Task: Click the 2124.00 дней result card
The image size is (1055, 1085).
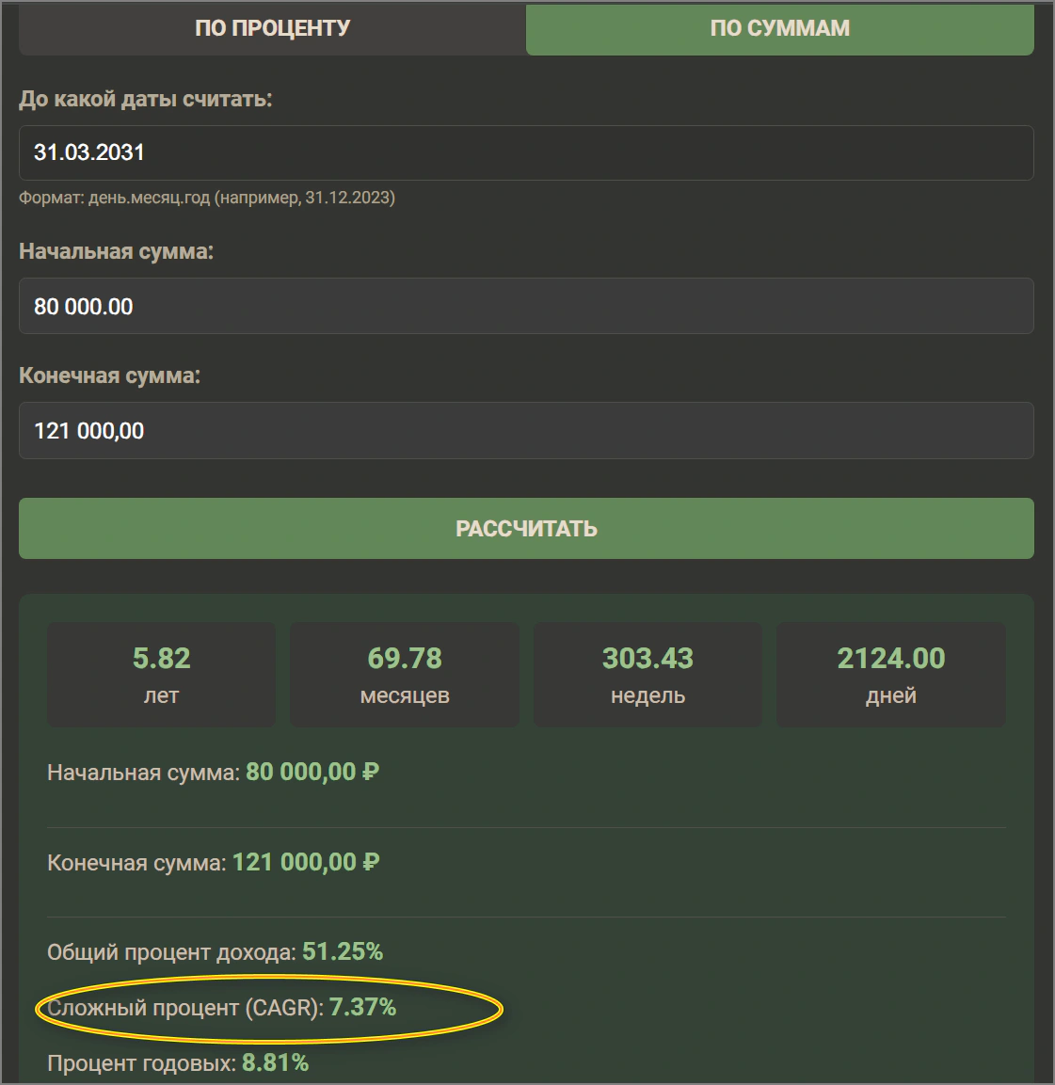Action: pyautogui.click(x=891, y=675)
